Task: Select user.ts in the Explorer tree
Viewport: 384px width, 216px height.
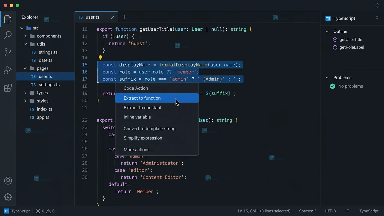Action: pos(45,76)
